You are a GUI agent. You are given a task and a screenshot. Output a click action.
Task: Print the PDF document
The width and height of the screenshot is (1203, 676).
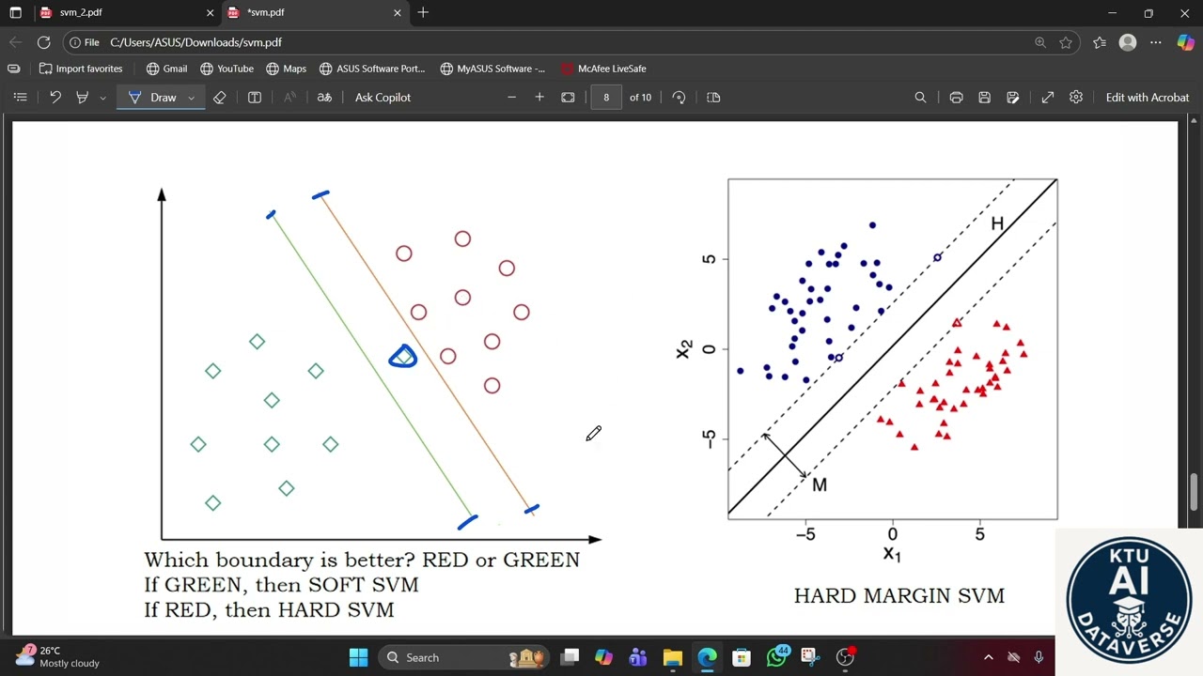(956, 98)
